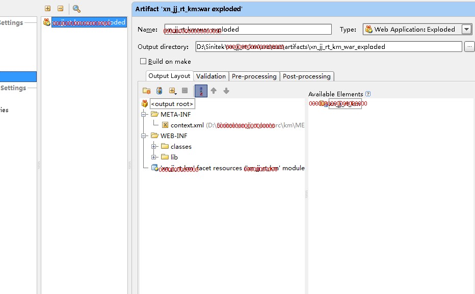
Task: Browse output directory with ellipsis button
Action: [469, 47]
